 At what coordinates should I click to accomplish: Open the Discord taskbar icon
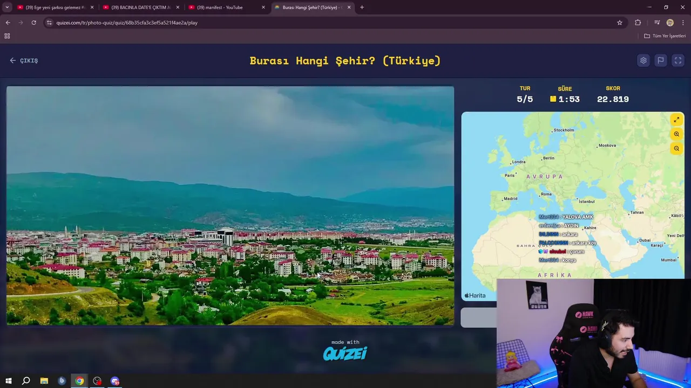pyautogui.click(x=115, y=381)
